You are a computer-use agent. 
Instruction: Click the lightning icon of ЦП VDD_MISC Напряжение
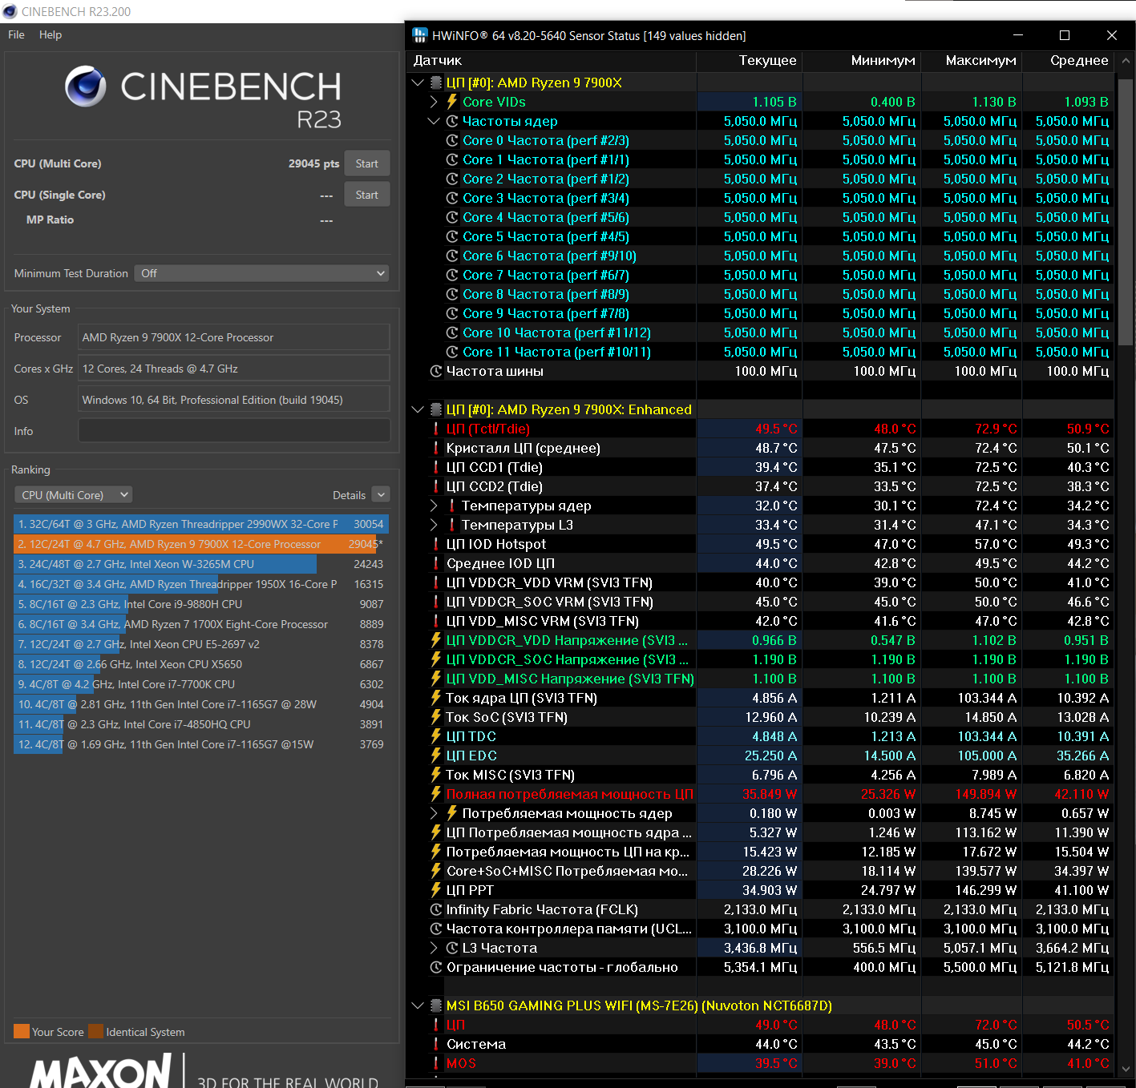click(x=436, y=679)
